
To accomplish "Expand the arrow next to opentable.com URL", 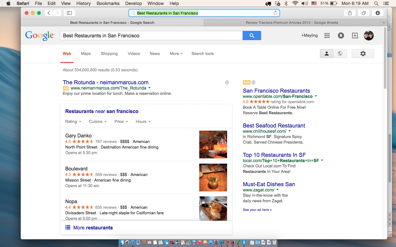I will (316, 96).
